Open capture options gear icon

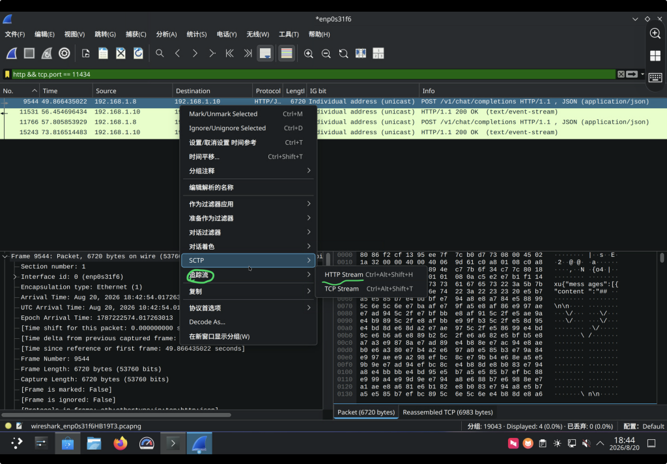click(64, 53)
